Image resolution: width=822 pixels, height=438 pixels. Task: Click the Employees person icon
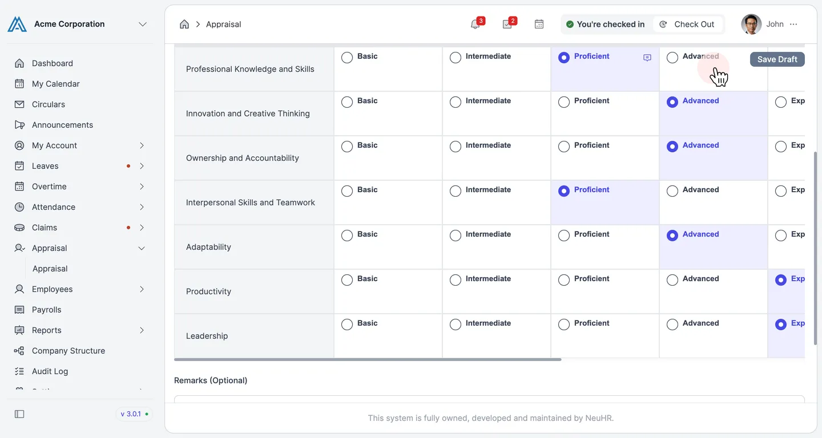tap(19, 289)
